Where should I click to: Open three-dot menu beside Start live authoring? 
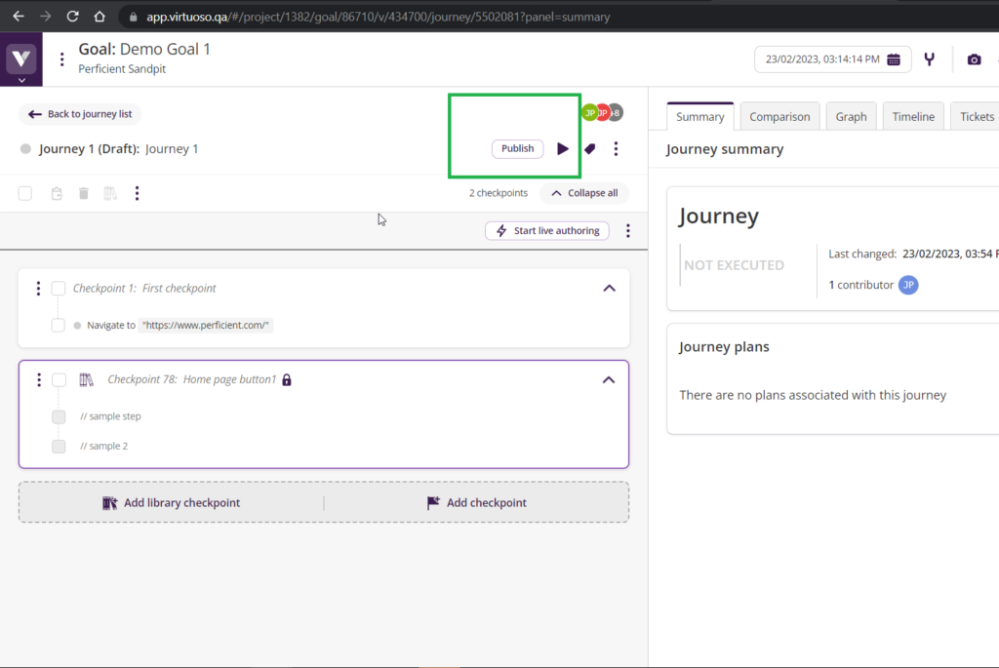pyautogui.click(x=627, y=231)
